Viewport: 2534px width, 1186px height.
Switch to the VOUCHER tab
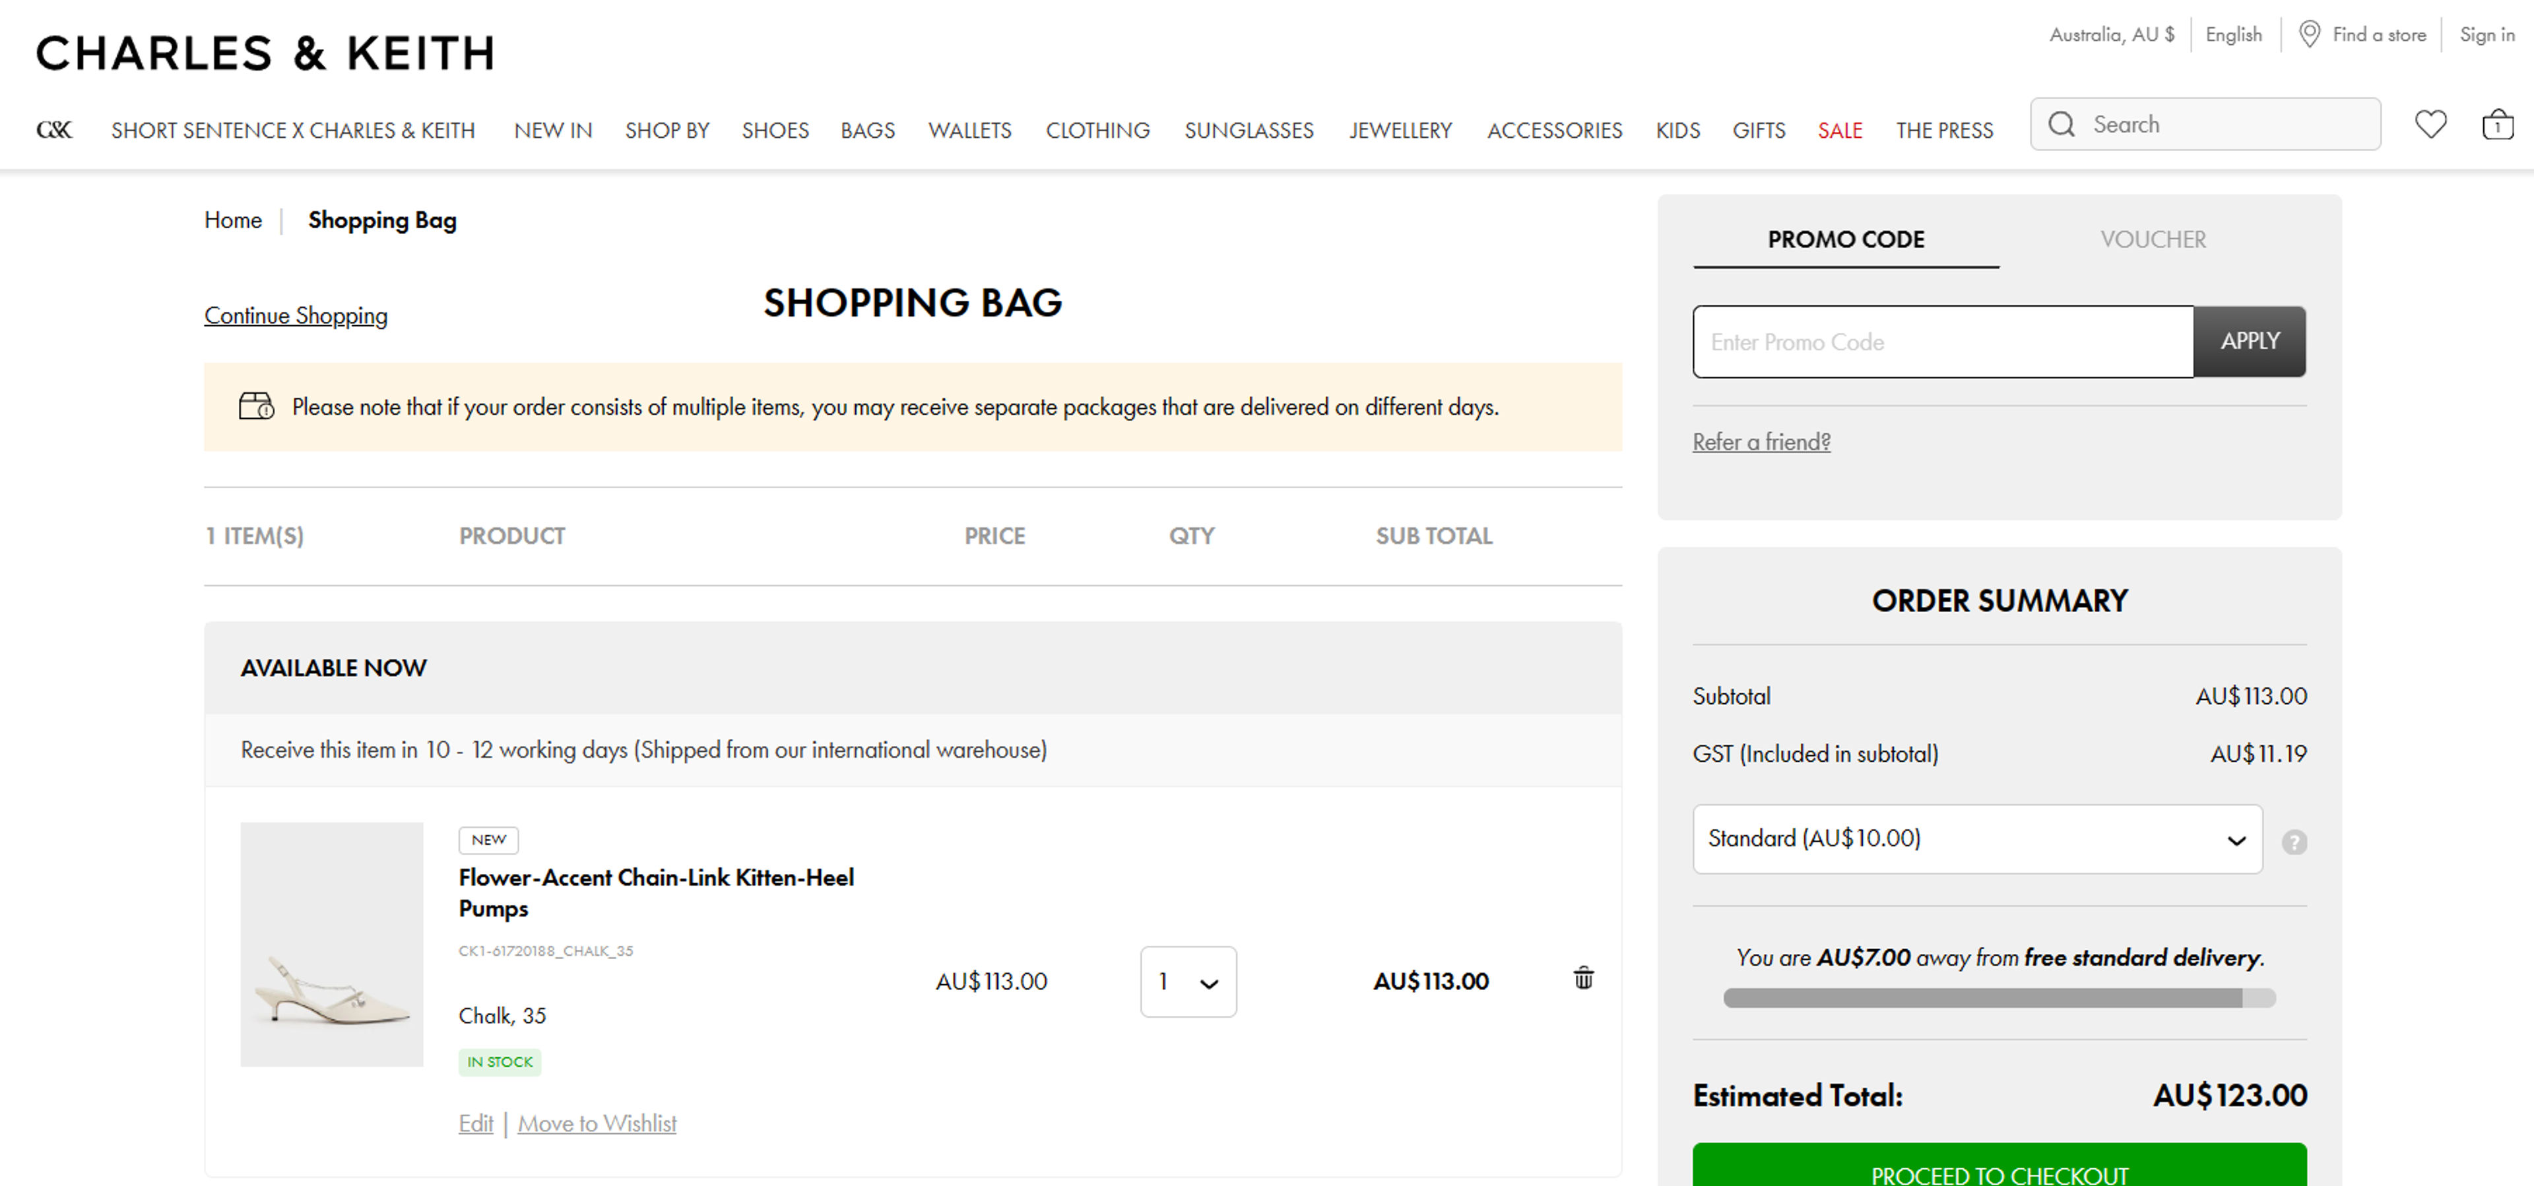2153,239
